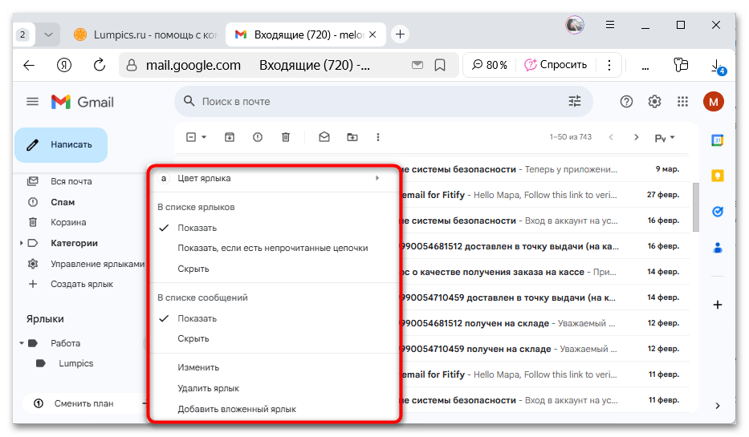Delete messages trash toolbar icon
This screenshot has width=749, height=437.
pyautogui.click(x=286, y=137)
